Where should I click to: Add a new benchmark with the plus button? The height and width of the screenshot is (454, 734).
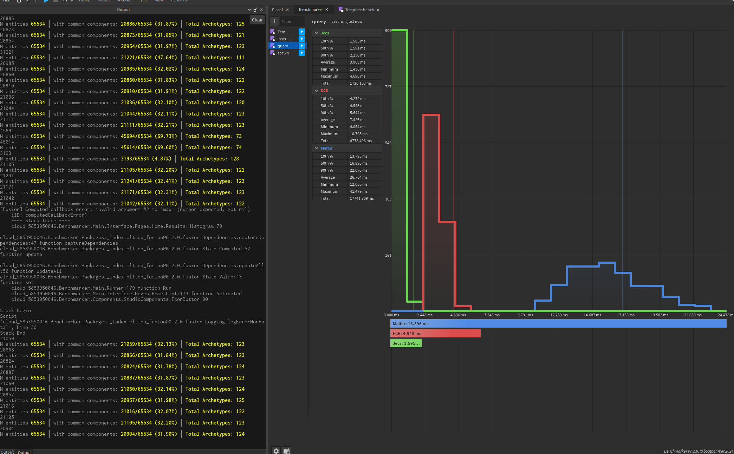[x=274, y=21]
